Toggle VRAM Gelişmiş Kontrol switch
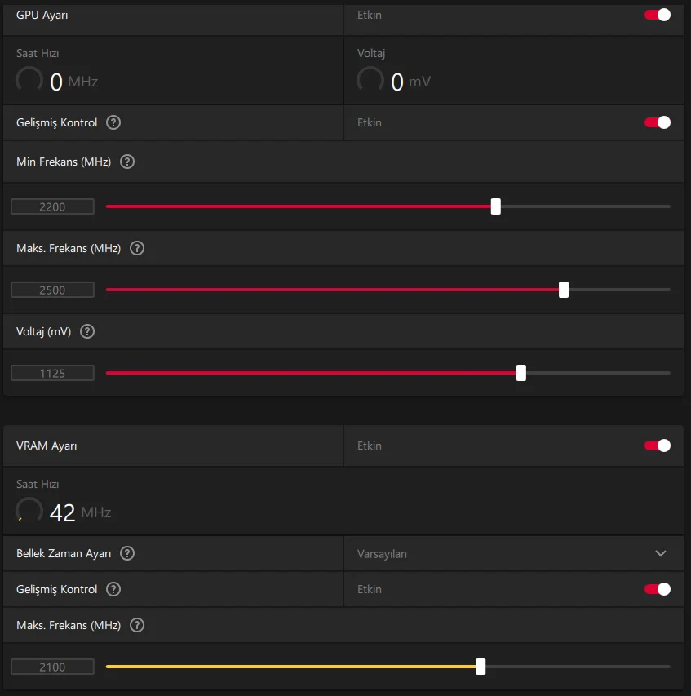Viewport: 691px width, 696px height. (x=658, y=589)
